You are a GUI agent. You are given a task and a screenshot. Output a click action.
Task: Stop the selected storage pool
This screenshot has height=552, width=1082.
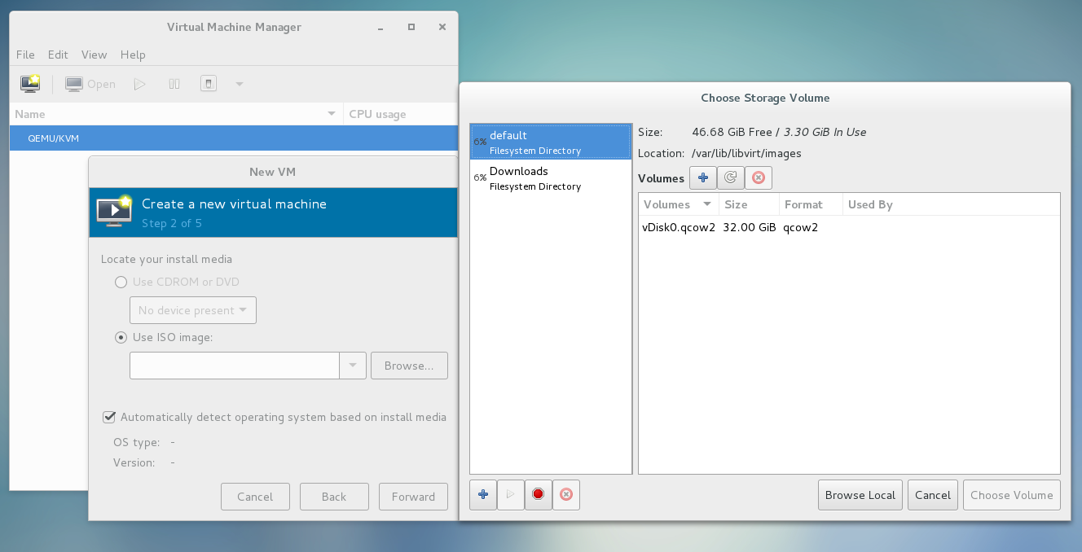click(539, 494)
